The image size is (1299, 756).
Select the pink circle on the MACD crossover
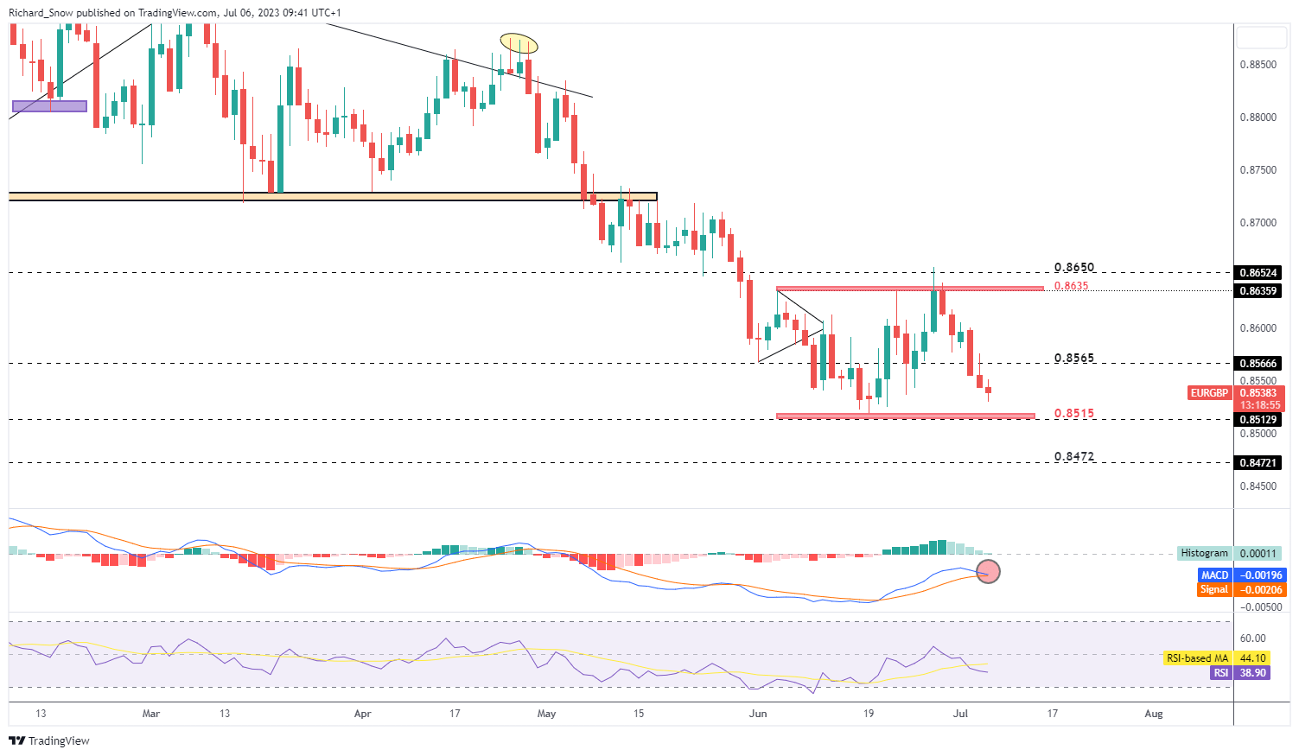click(988, 571)
